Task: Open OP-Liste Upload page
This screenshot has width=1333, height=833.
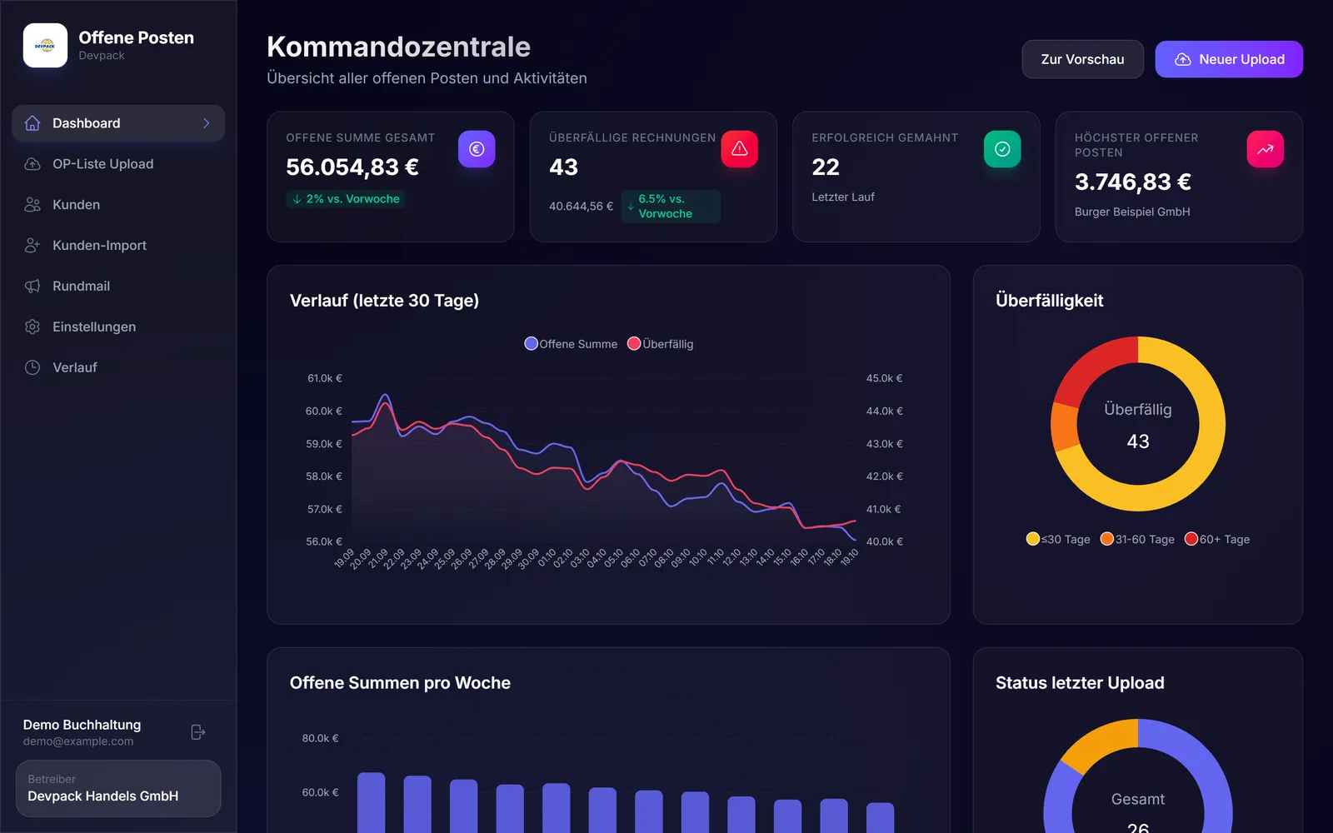Action: (x=118, y=164)
